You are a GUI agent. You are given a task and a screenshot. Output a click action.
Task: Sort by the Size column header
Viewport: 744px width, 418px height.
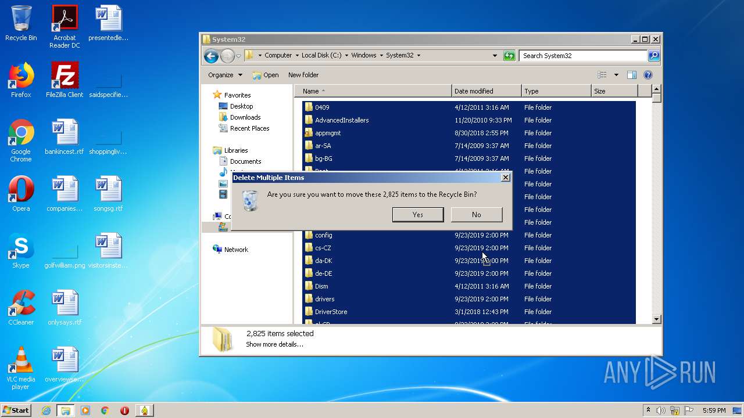click(x=614, y=91)
